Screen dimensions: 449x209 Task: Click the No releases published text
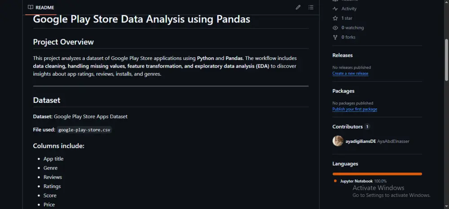(352, 68)
